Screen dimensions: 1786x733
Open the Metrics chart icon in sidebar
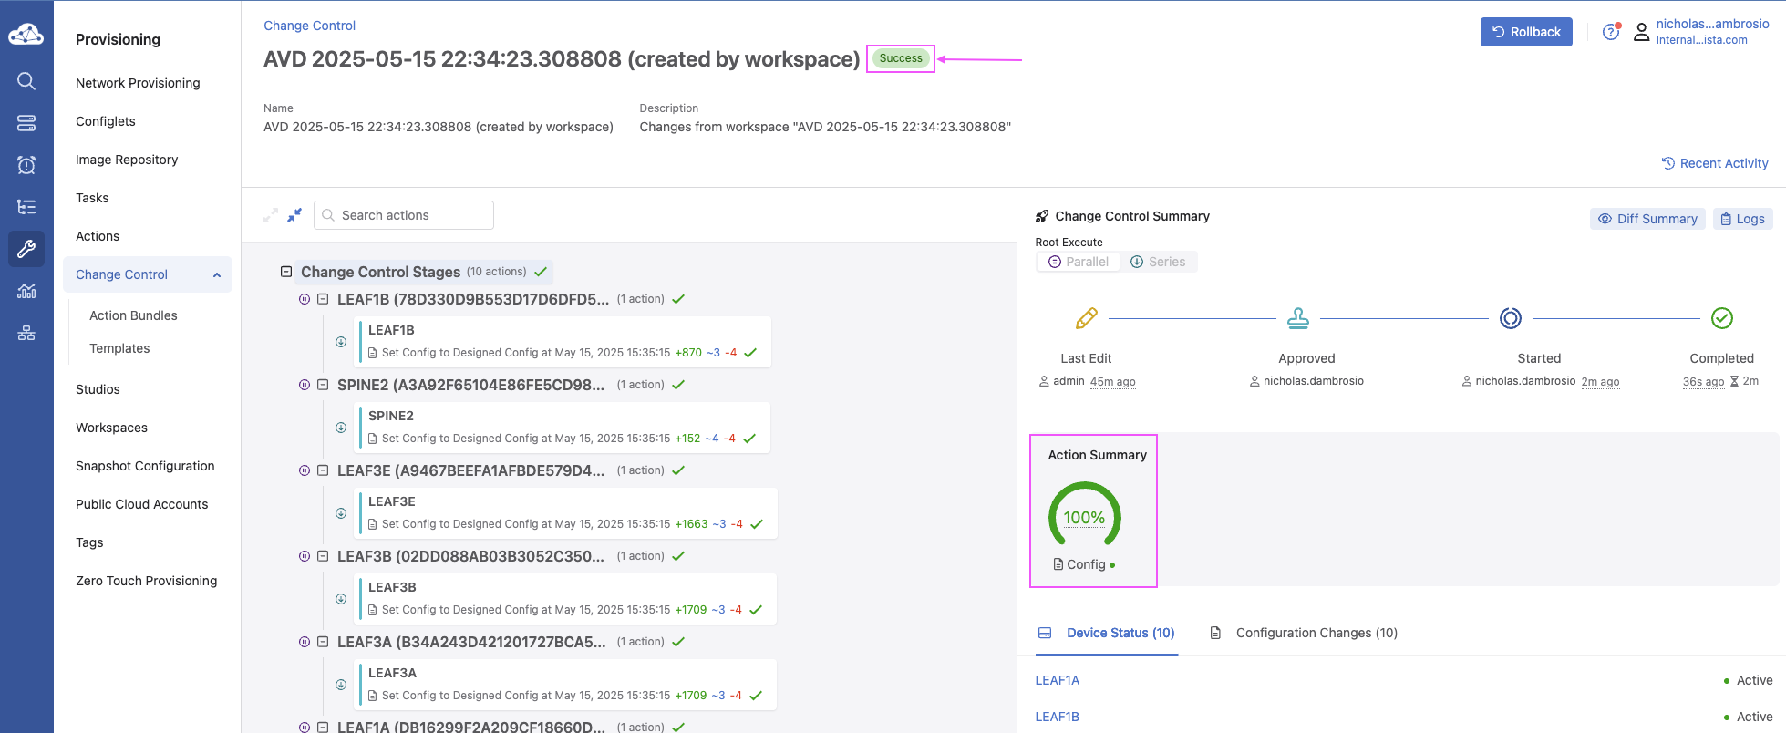(26, 291)
